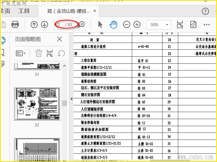Open thumbnail options dropdown menu
Viewport: 217px width, 162px height.
pyautogui.click(x=21, y=53)
